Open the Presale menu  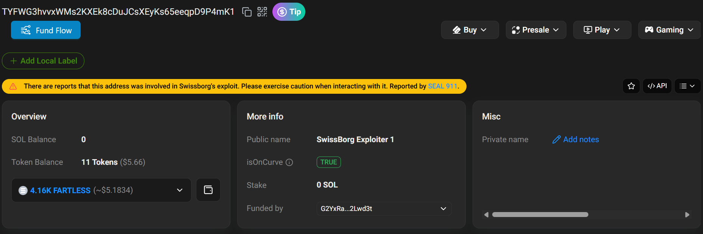pyautogui.click(x=536, y=30)
